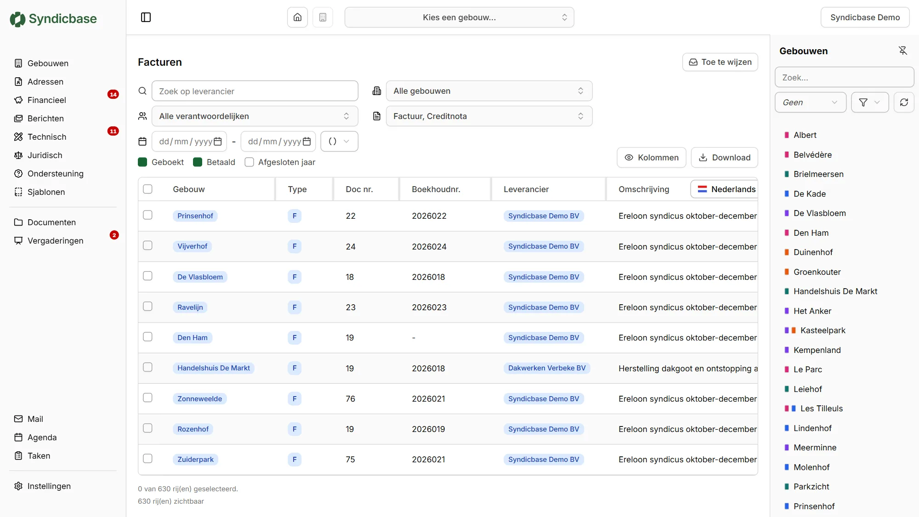Click the Toe te wijzen button
The height and width of the screenshot is (517, 919).
point(720,62)
